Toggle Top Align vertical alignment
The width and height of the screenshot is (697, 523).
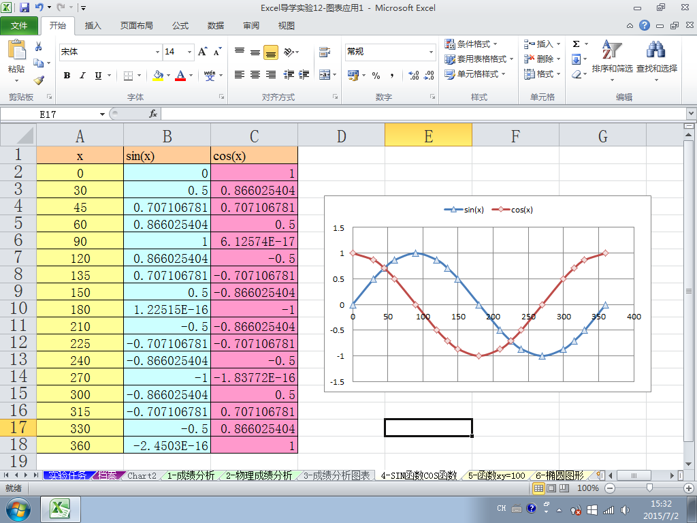point(240,52)
